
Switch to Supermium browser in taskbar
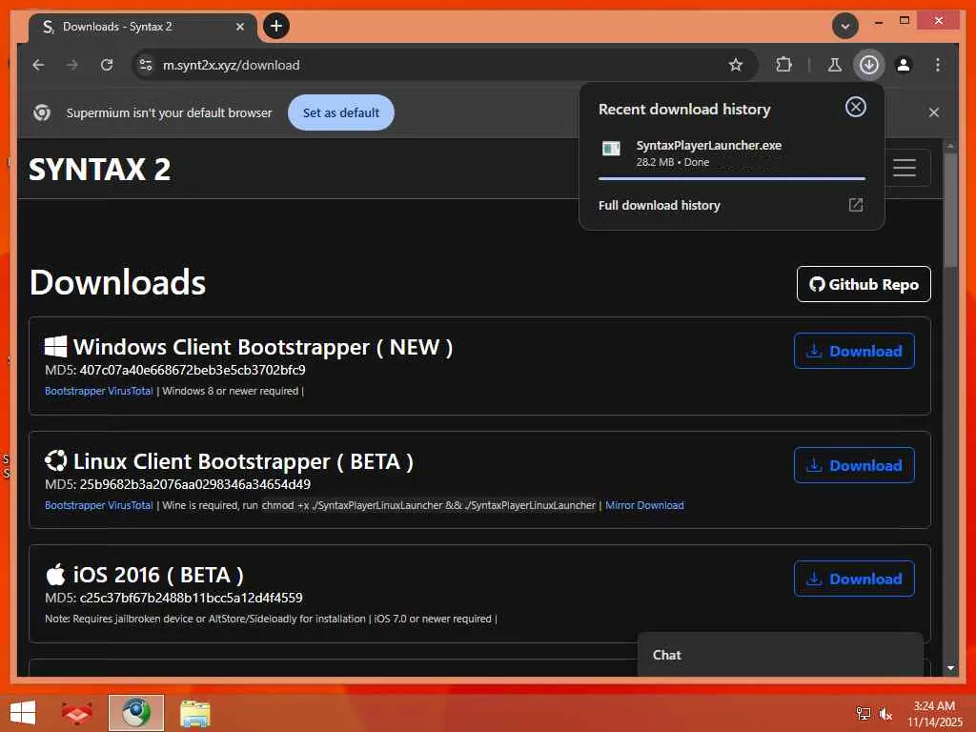135,713
